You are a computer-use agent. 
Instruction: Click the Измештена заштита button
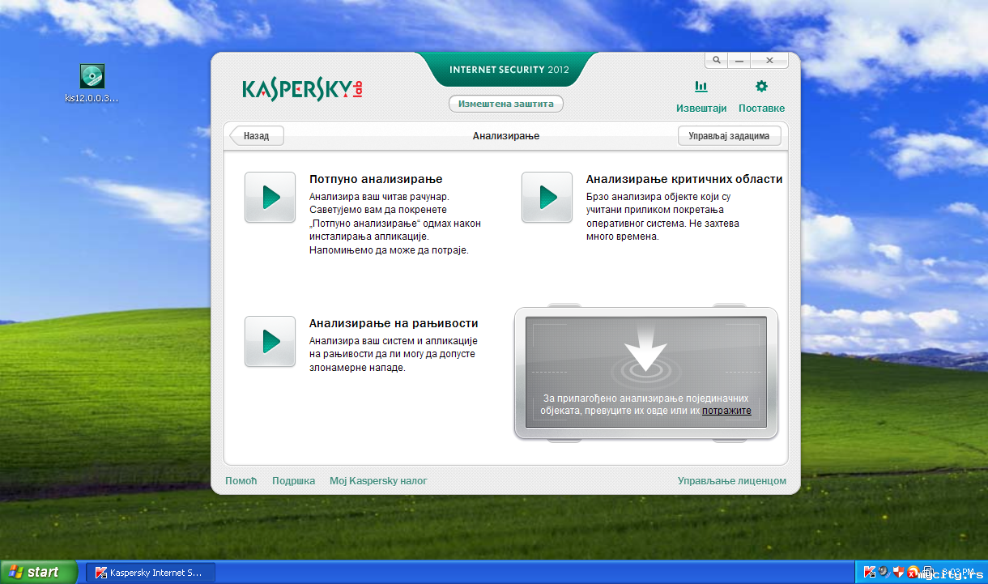click(x=506, y=104)
